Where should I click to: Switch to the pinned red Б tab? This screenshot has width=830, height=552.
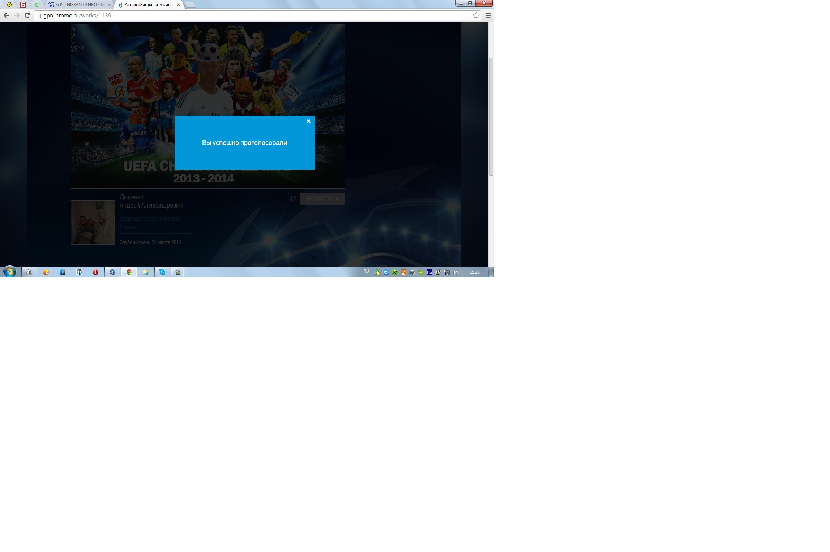23,5
